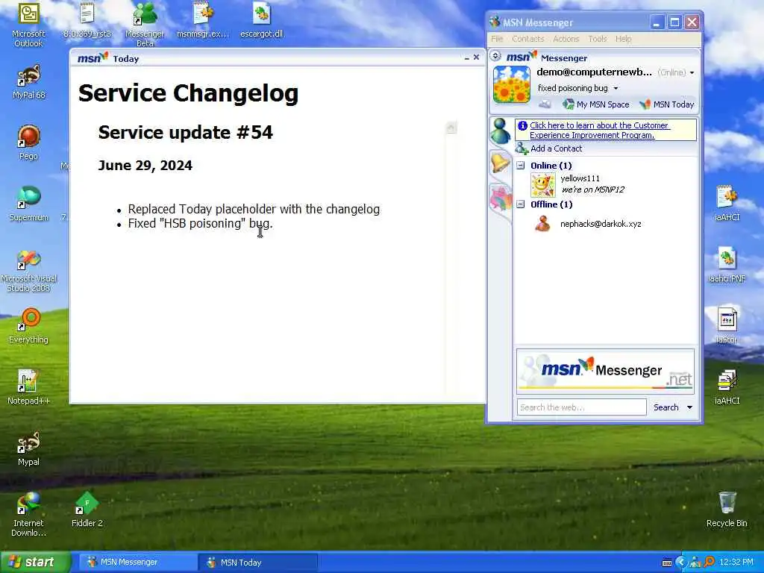Select the iaStor file icon
Viewport: 764px width, 573px height.
[727, 327]
